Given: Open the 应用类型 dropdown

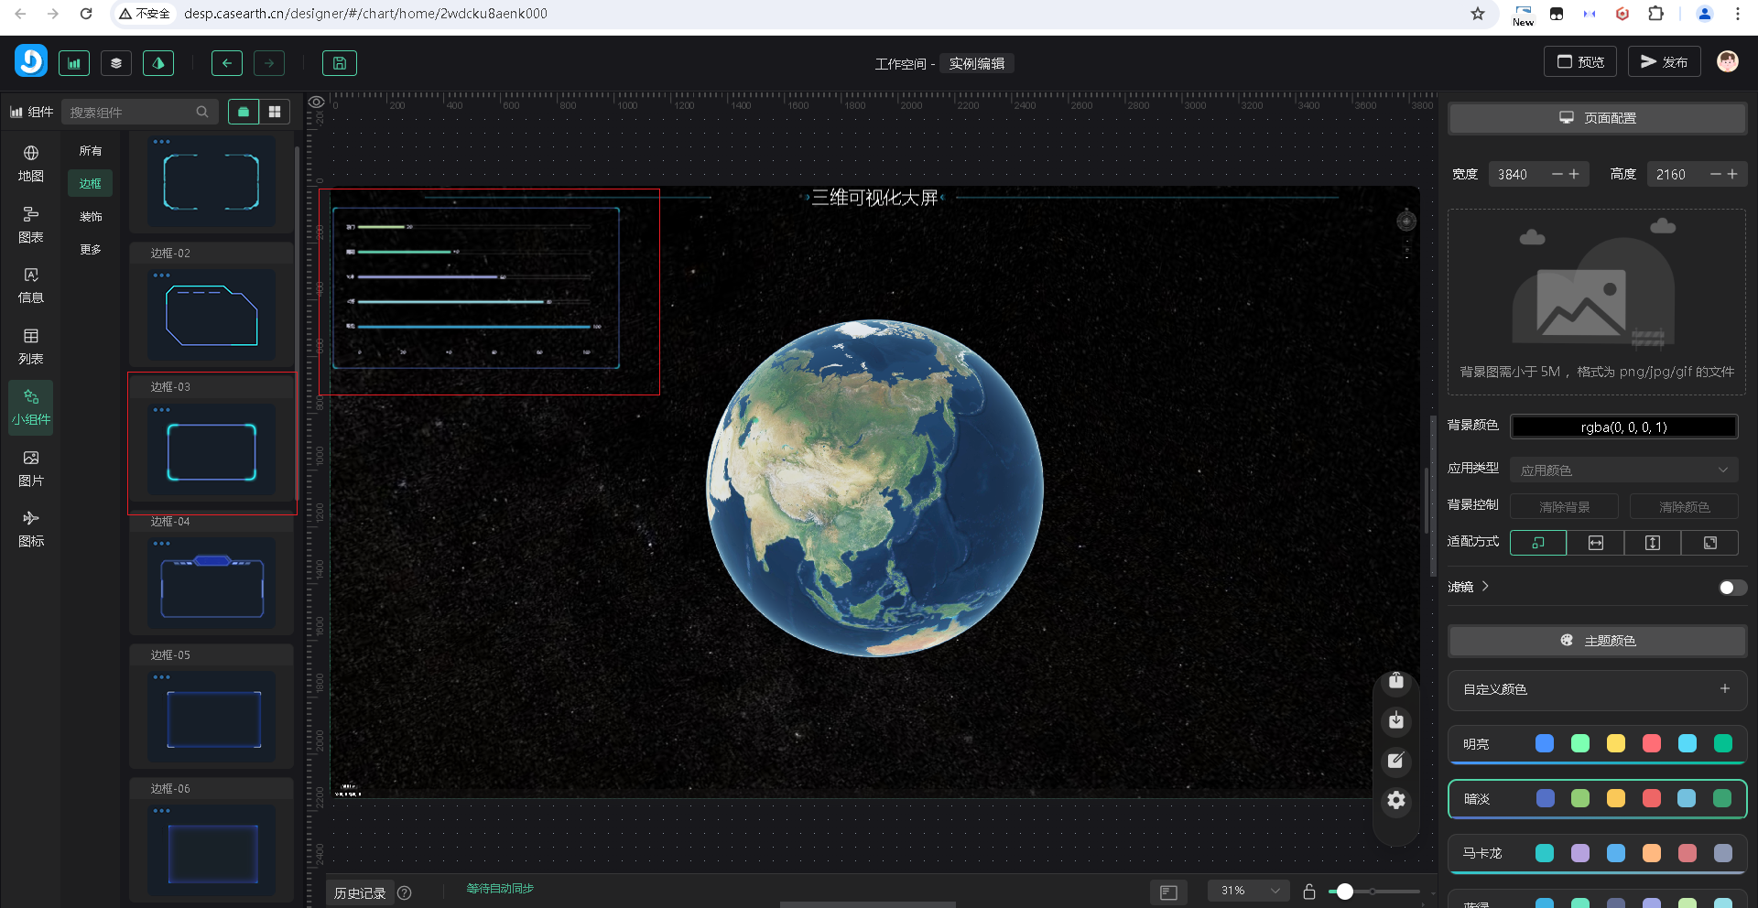Looking at the screenshot, I should (1623, 470).
